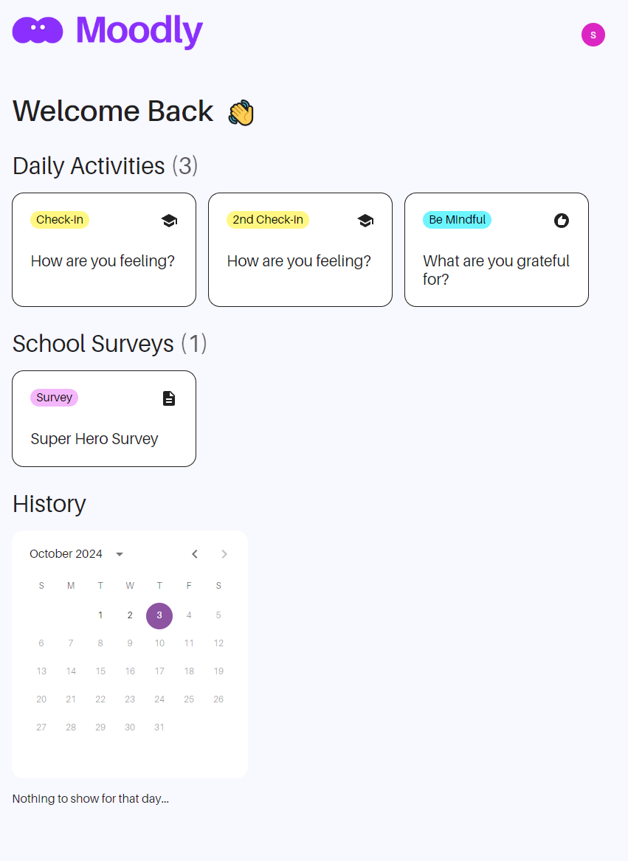
Task: Open the 2nd Check-In tag label
Action: pos(267,220)
